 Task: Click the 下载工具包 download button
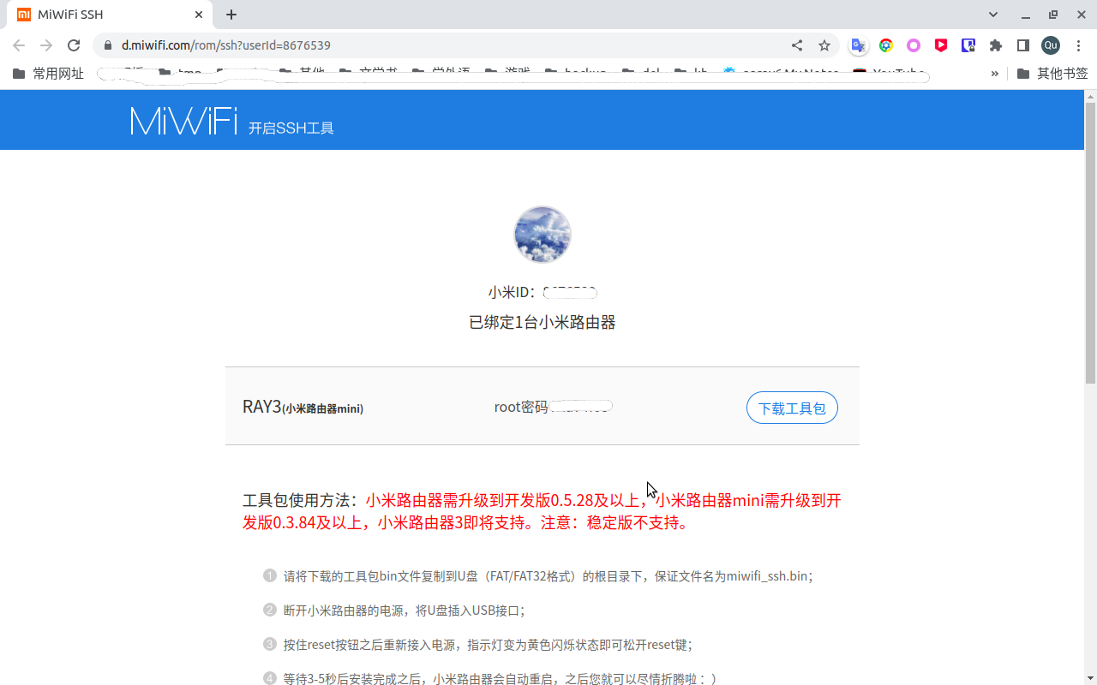792,408
